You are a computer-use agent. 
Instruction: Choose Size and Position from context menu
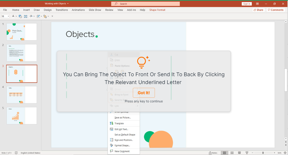pyautogui.click(x=124, y=140)
